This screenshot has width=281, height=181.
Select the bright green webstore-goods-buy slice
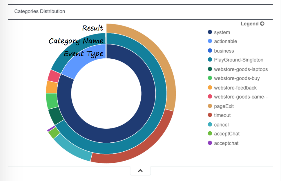[52, 101]
